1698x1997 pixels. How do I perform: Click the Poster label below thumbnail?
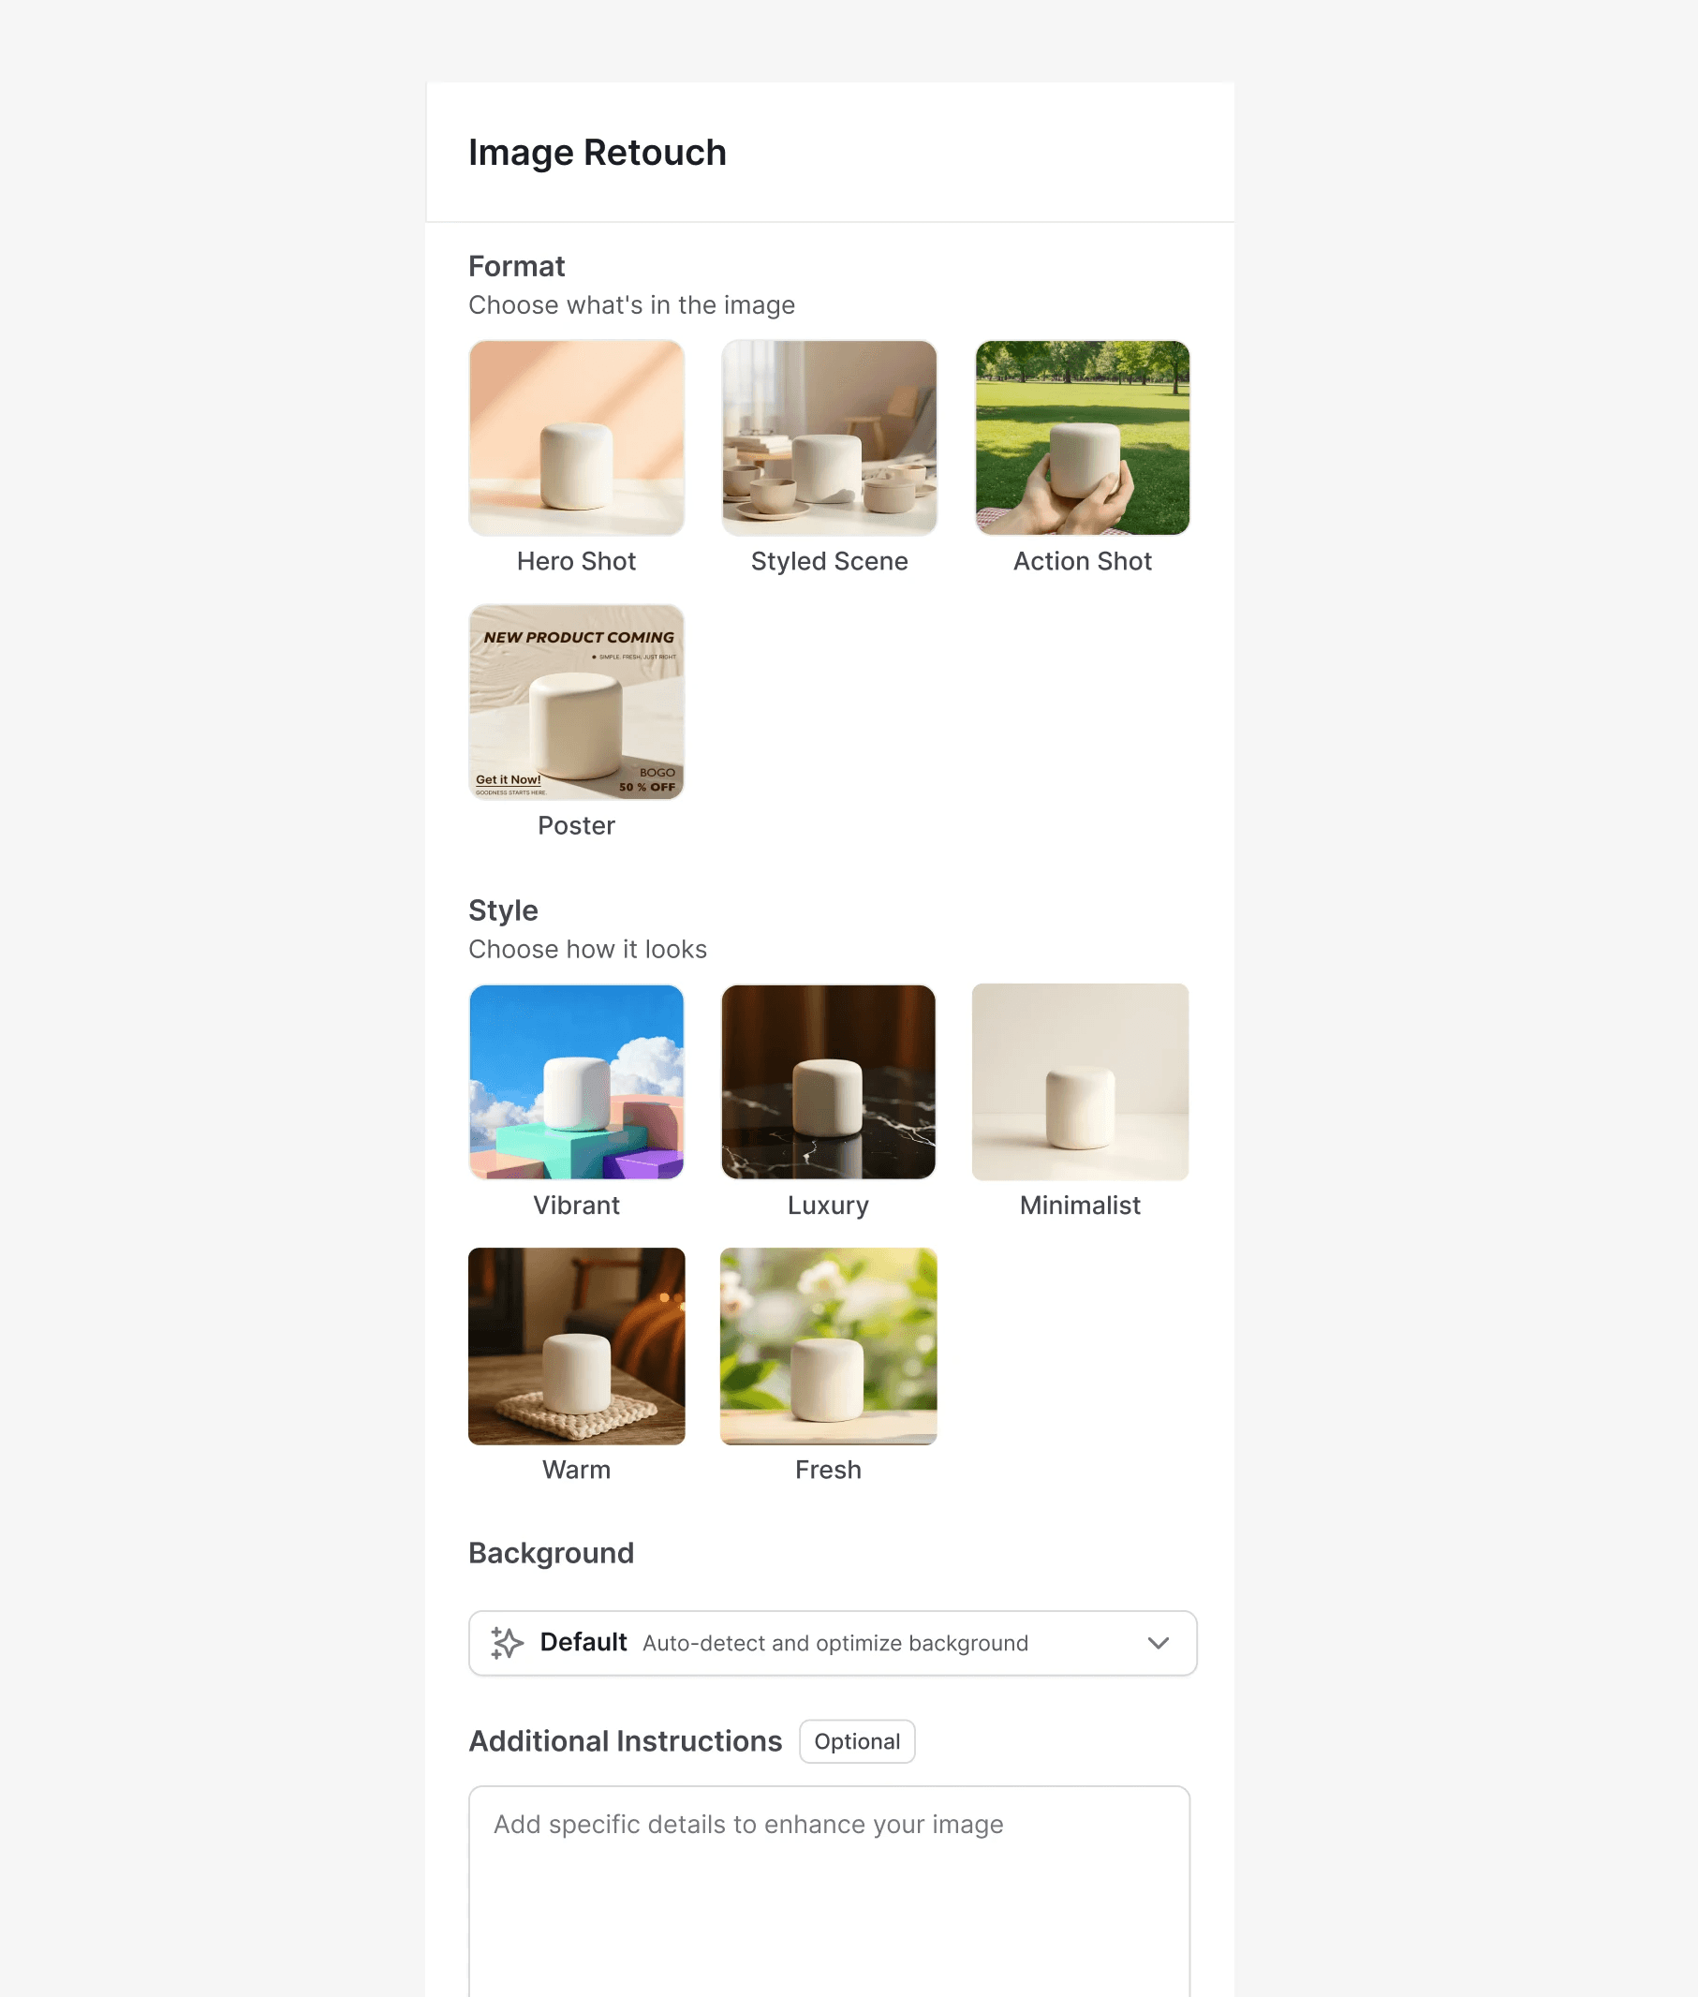576,825
